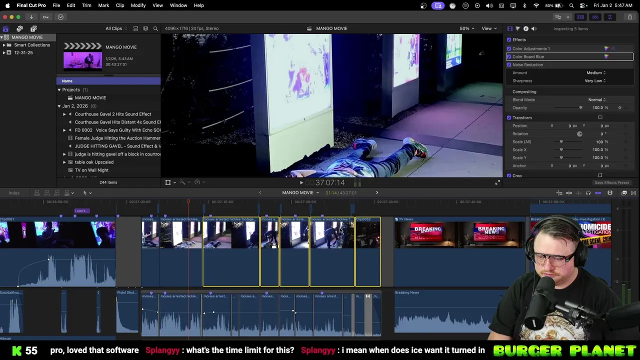Open the Audio inspector speaker icon
640x360 pixels.
click(x=533, y=28)
